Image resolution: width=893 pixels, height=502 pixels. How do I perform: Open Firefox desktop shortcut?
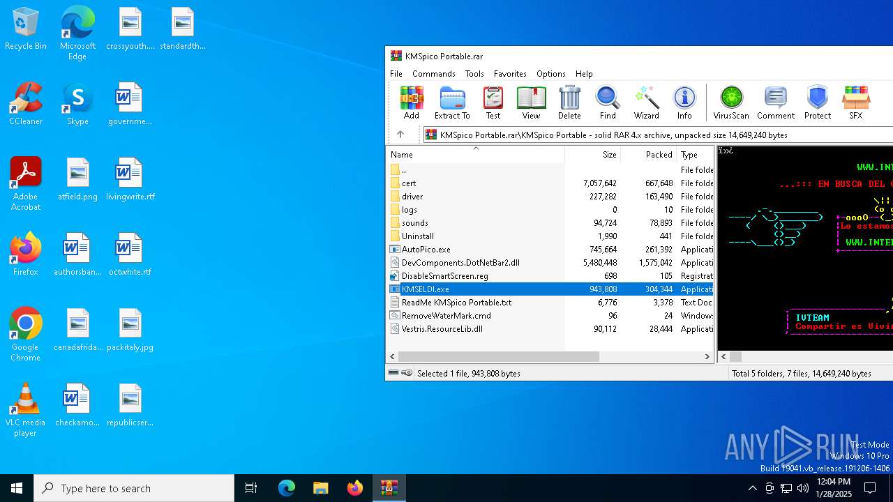pyautogui.click(x=26, y=254)
